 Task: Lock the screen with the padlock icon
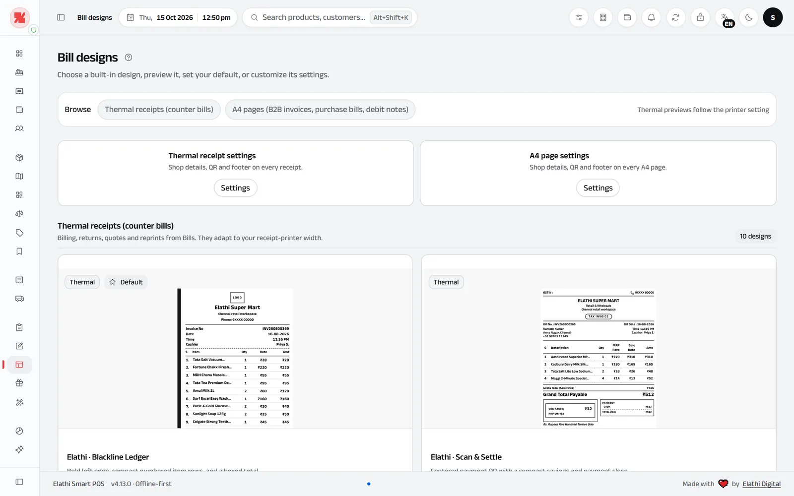(700, 17)
